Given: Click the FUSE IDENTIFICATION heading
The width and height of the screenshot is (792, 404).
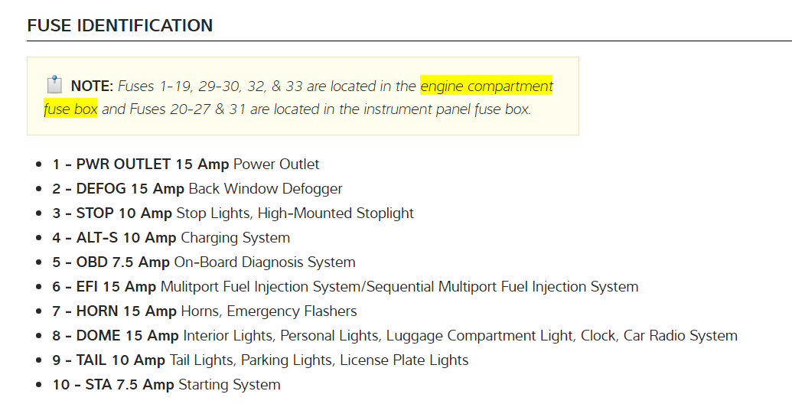Looking at the screenshot, I should click(120, 25).
